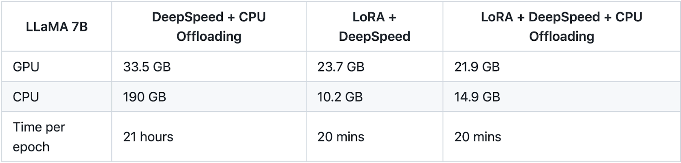The width and height of the screenshot is (681, 163).
Task: Click the Time per epoch row label
Action: pyautogui.click(x=39, y=137)
